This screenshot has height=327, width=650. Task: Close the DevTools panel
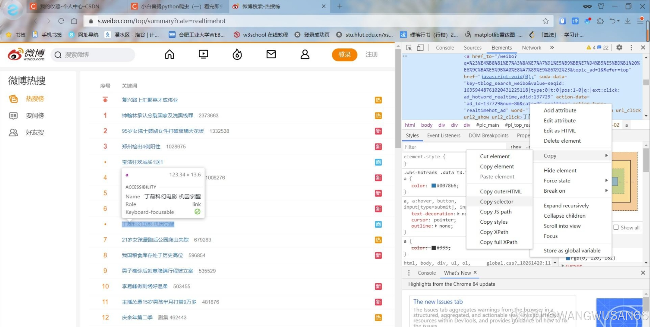[x=643, y=48]
